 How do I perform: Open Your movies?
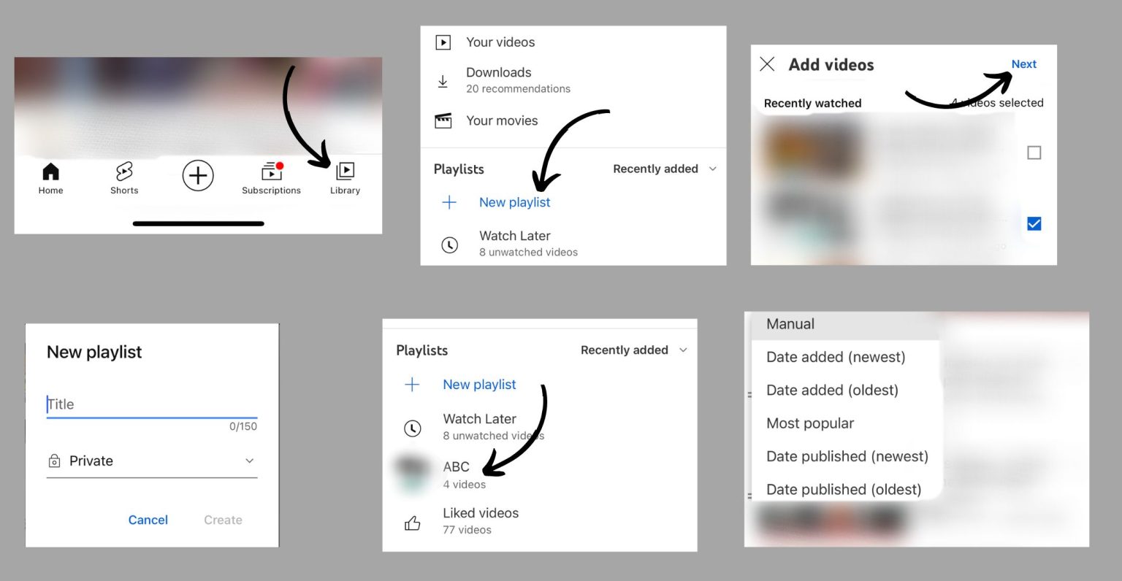tap(502, 120)
